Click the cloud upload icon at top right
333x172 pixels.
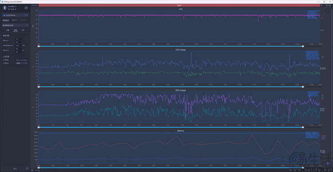point(329,5)
